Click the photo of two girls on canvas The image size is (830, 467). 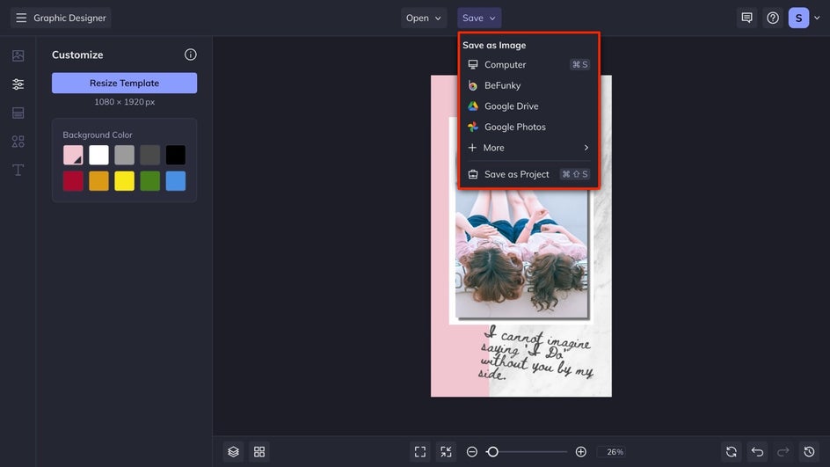click(x=521, y=254)
